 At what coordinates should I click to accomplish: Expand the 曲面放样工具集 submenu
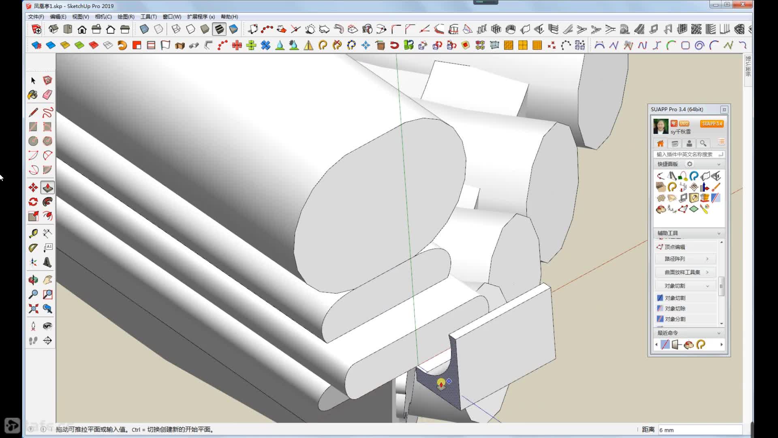click(686, 272)
